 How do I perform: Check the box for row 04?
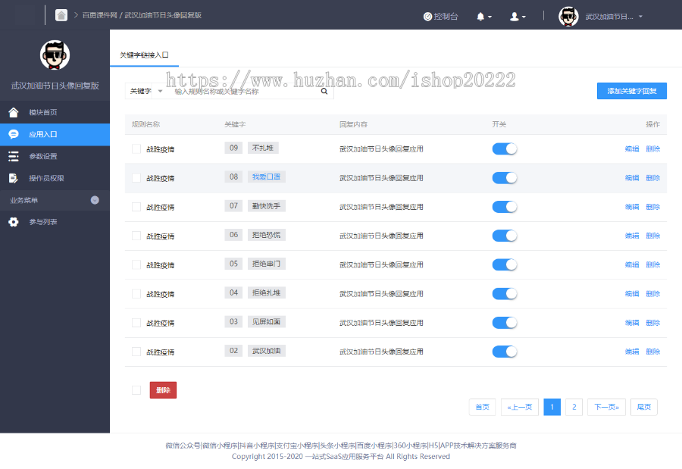point(136,294)
